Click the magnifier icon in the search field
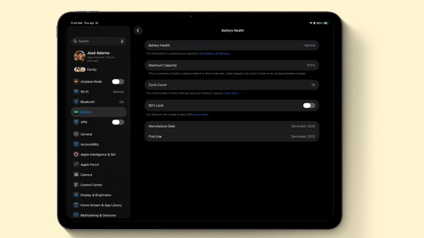The height and width of the screenshot is (238, 424). pos(75,41)
